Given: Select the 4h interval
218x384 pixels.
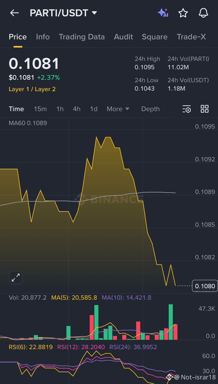Looking at the screenshot, I should pyautogui.click(x=77, y=109).
